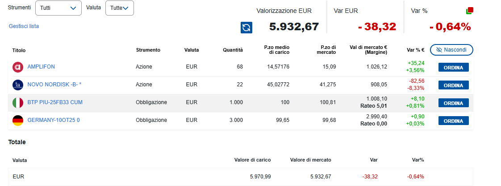Open the Valuta dropdown
This screenshot has width=501, height=186.
click(x=119, y=8)
